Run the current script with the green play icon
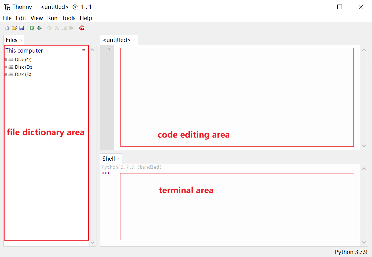The height and width of the screenshot is (257, 372). (x=32, y=28)
